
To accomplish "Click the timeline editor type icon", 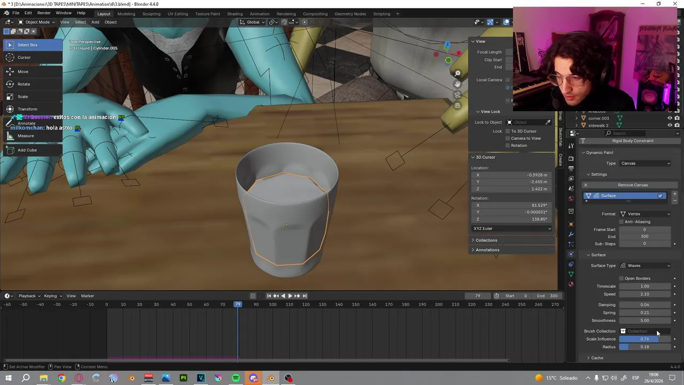I will click(x=8, y=296).
